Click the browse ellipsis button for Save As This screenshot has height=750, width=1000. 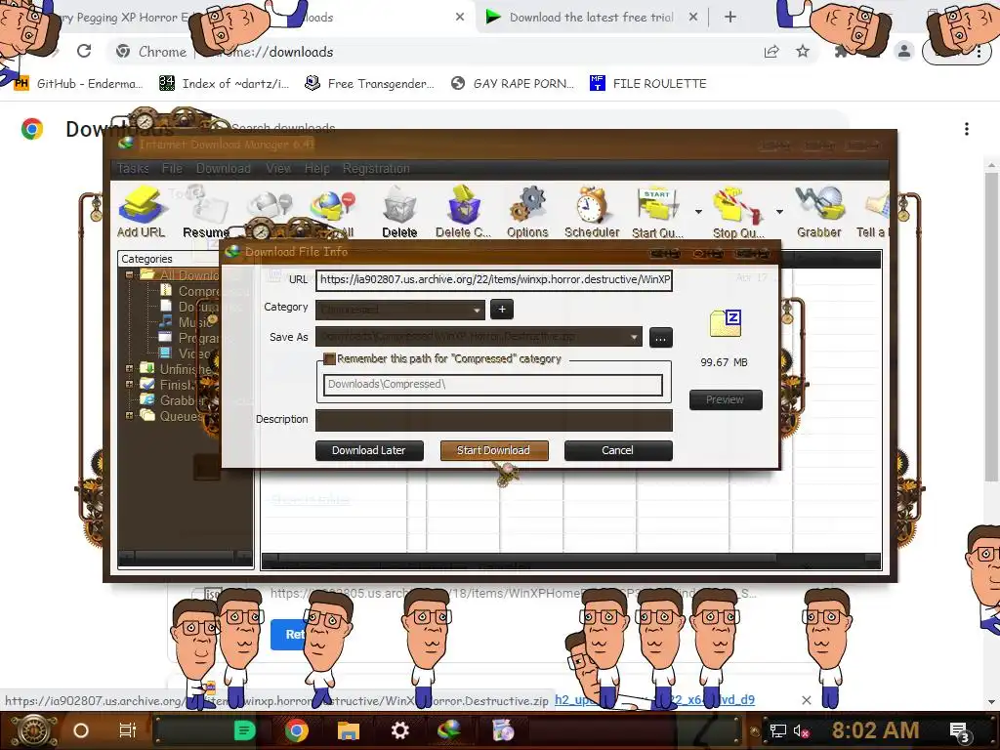(661, 337)
